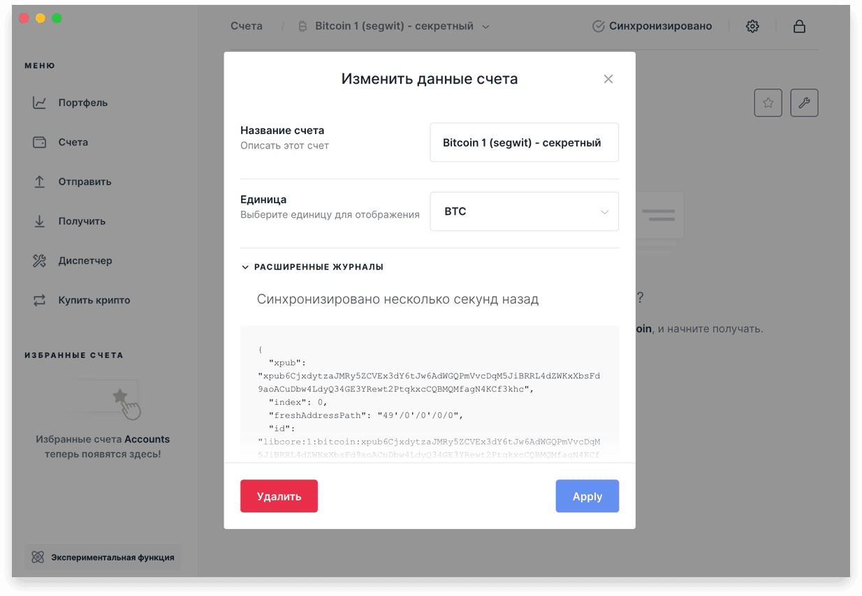Open the settings gear icon
The height and width of the screenshot is (596, 862).
tap(752, 27)
